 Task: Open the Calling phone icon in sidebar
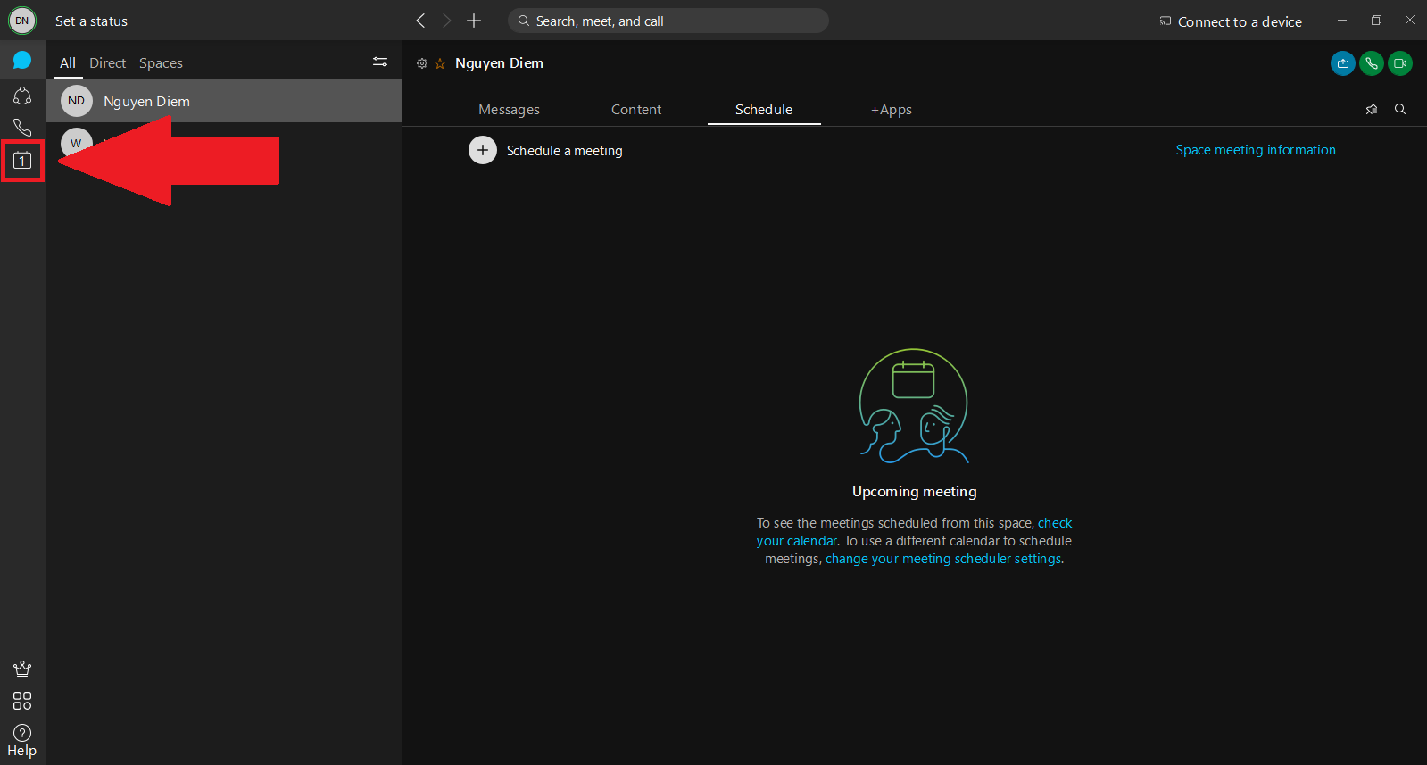point(22,128)
